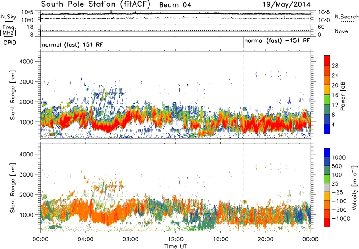
Task: Click the '500' label on Velocity colorbar
Action: [337, 166]
